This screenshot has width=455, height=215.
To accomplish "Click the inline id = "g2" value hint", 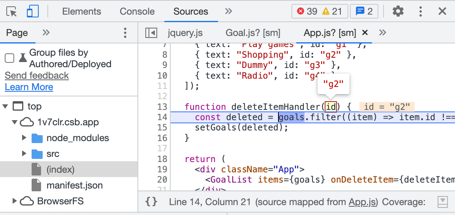I will [x=387, y=107].
